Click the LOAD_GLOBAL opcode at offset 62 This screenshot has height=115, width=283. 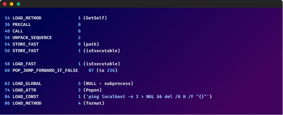click(27, 84)
